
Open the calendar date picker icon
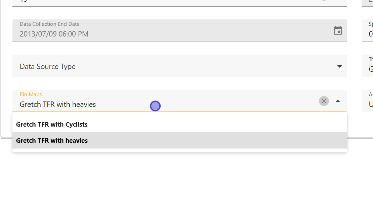pos(338,30)
